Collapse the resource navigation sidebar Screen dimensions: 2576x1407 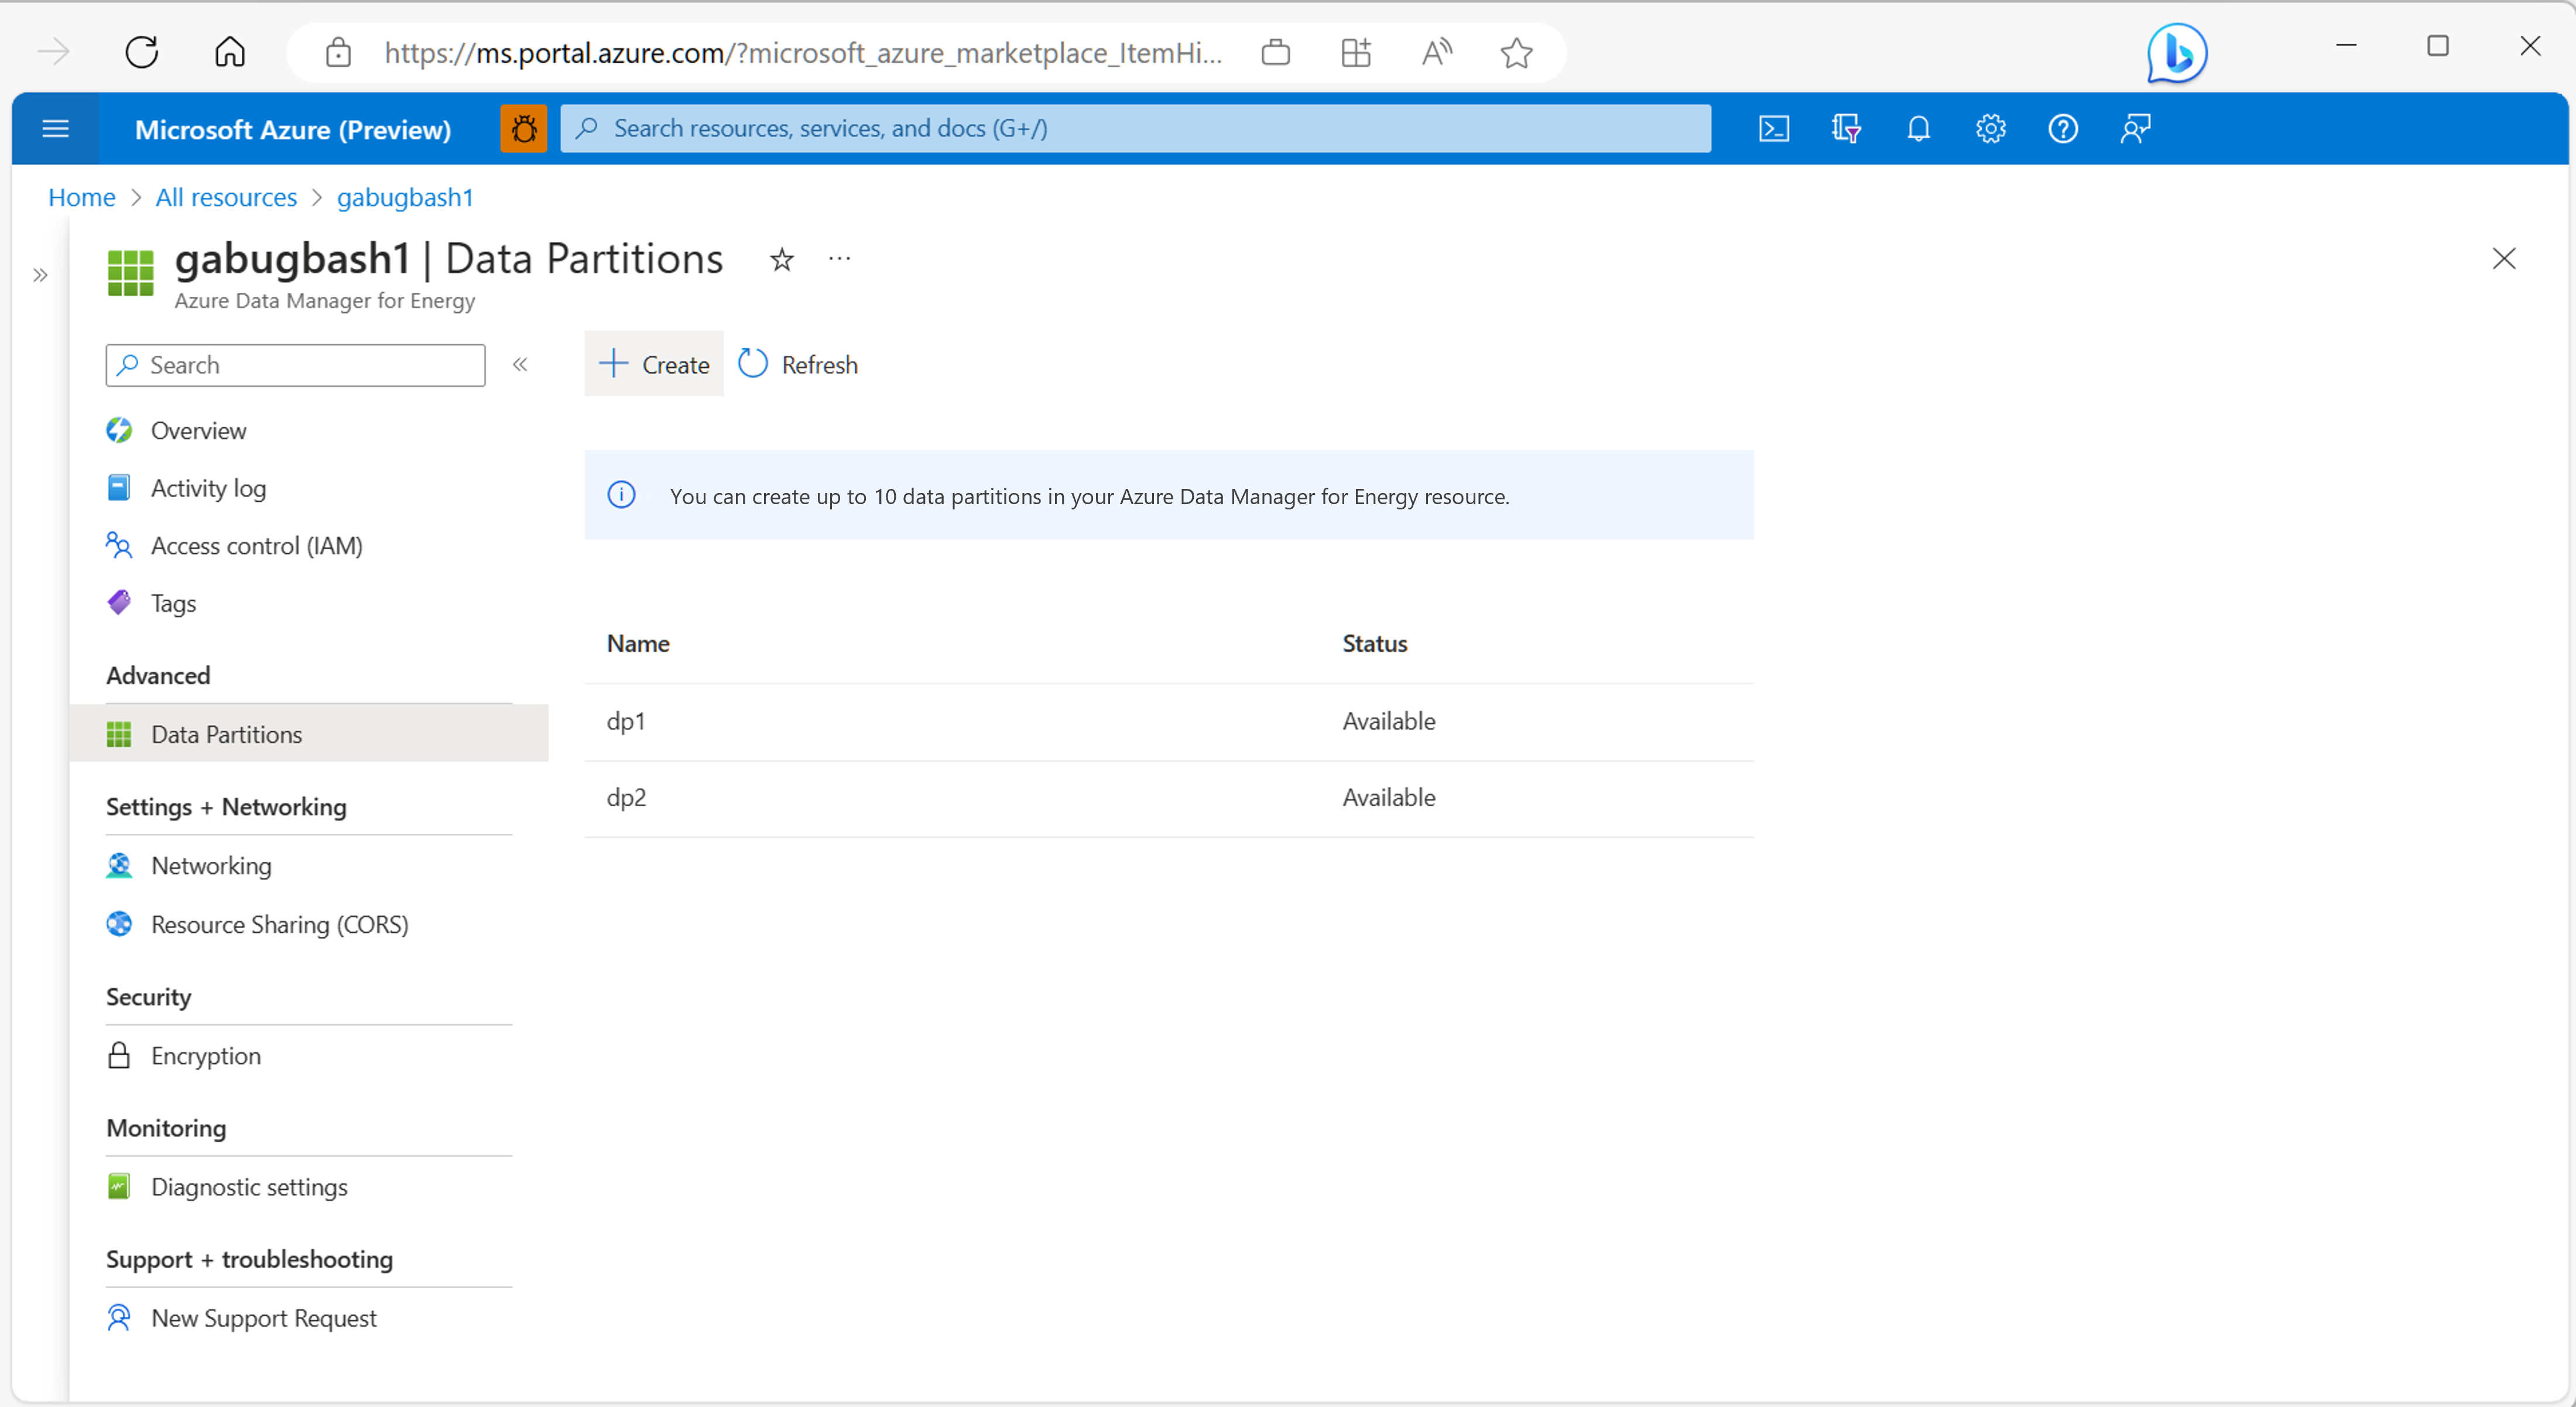(520, 364)
